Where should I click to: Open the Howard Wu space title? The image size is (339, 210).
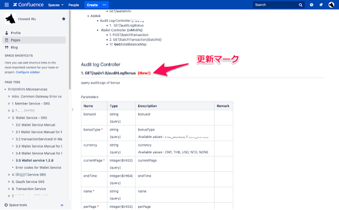27,19
